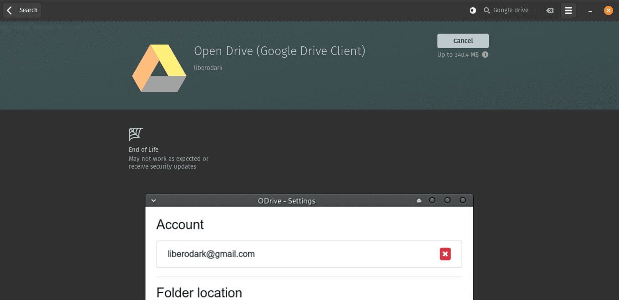Screen dimensions: 619x300
Task: Select the 'Up to 340.4 MB' text
Action: (x=458, y=55)
